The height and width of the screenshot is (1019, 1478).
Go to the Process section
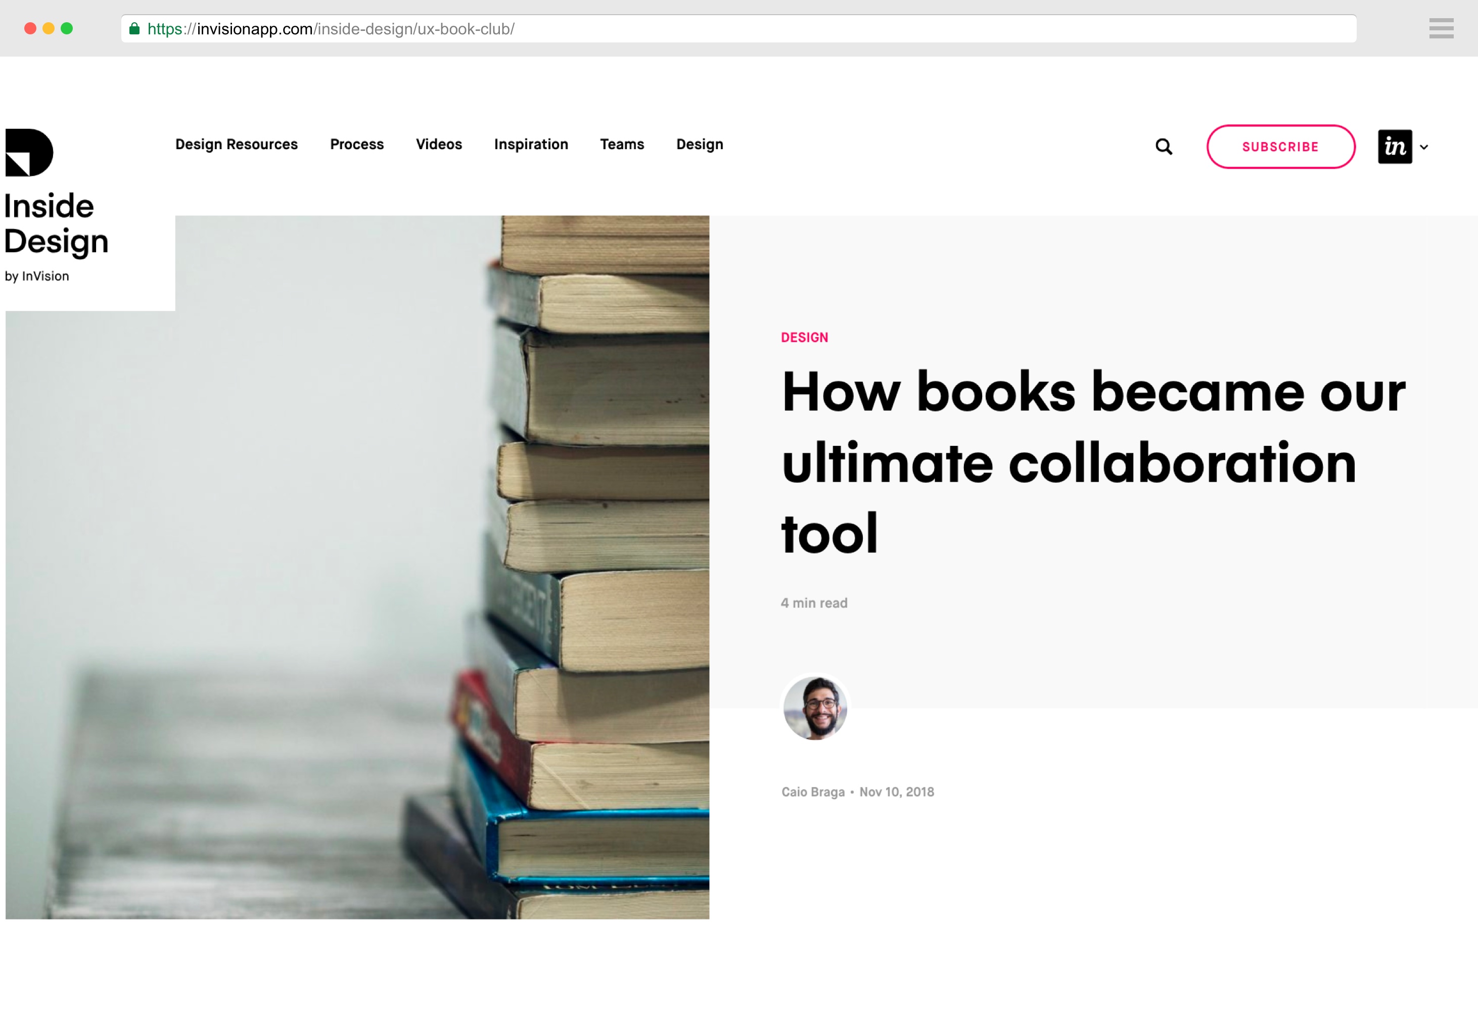coord(357,144)
